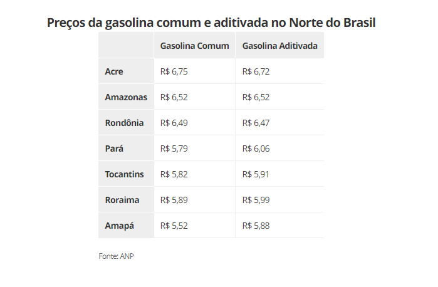Click the Pará row label
The width and height of the screenshot is (438, 287).
pyautogui.click(x=114, y=149)
